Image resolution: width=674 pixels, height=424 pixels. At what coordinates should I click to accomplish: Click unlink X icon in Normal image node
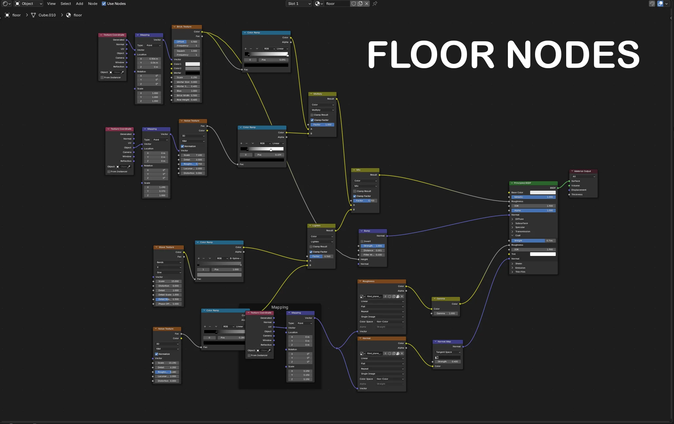(x=402, y=353)
